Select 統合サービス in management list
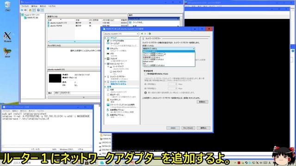Image resolution: width=296 pixels, height=166 pixels. [x=115, y=95]
